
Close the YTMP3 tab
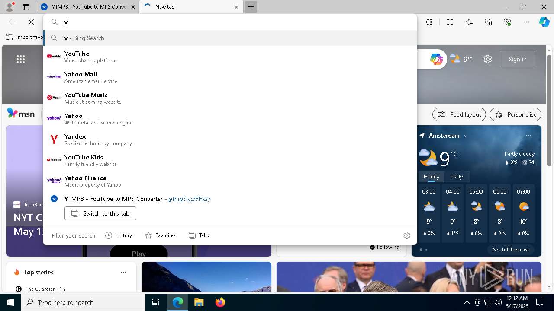pos(133,7)
